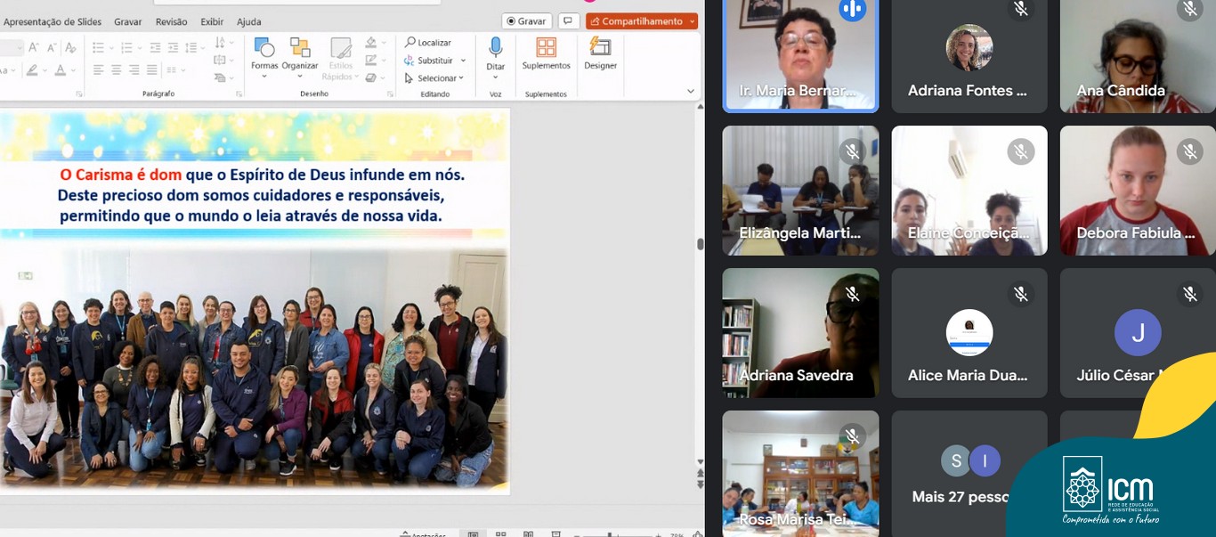The height and width of the screenshot is (537, 1216).
Task: Switch to the Exibir tab
Action: [x=212, y=21]
